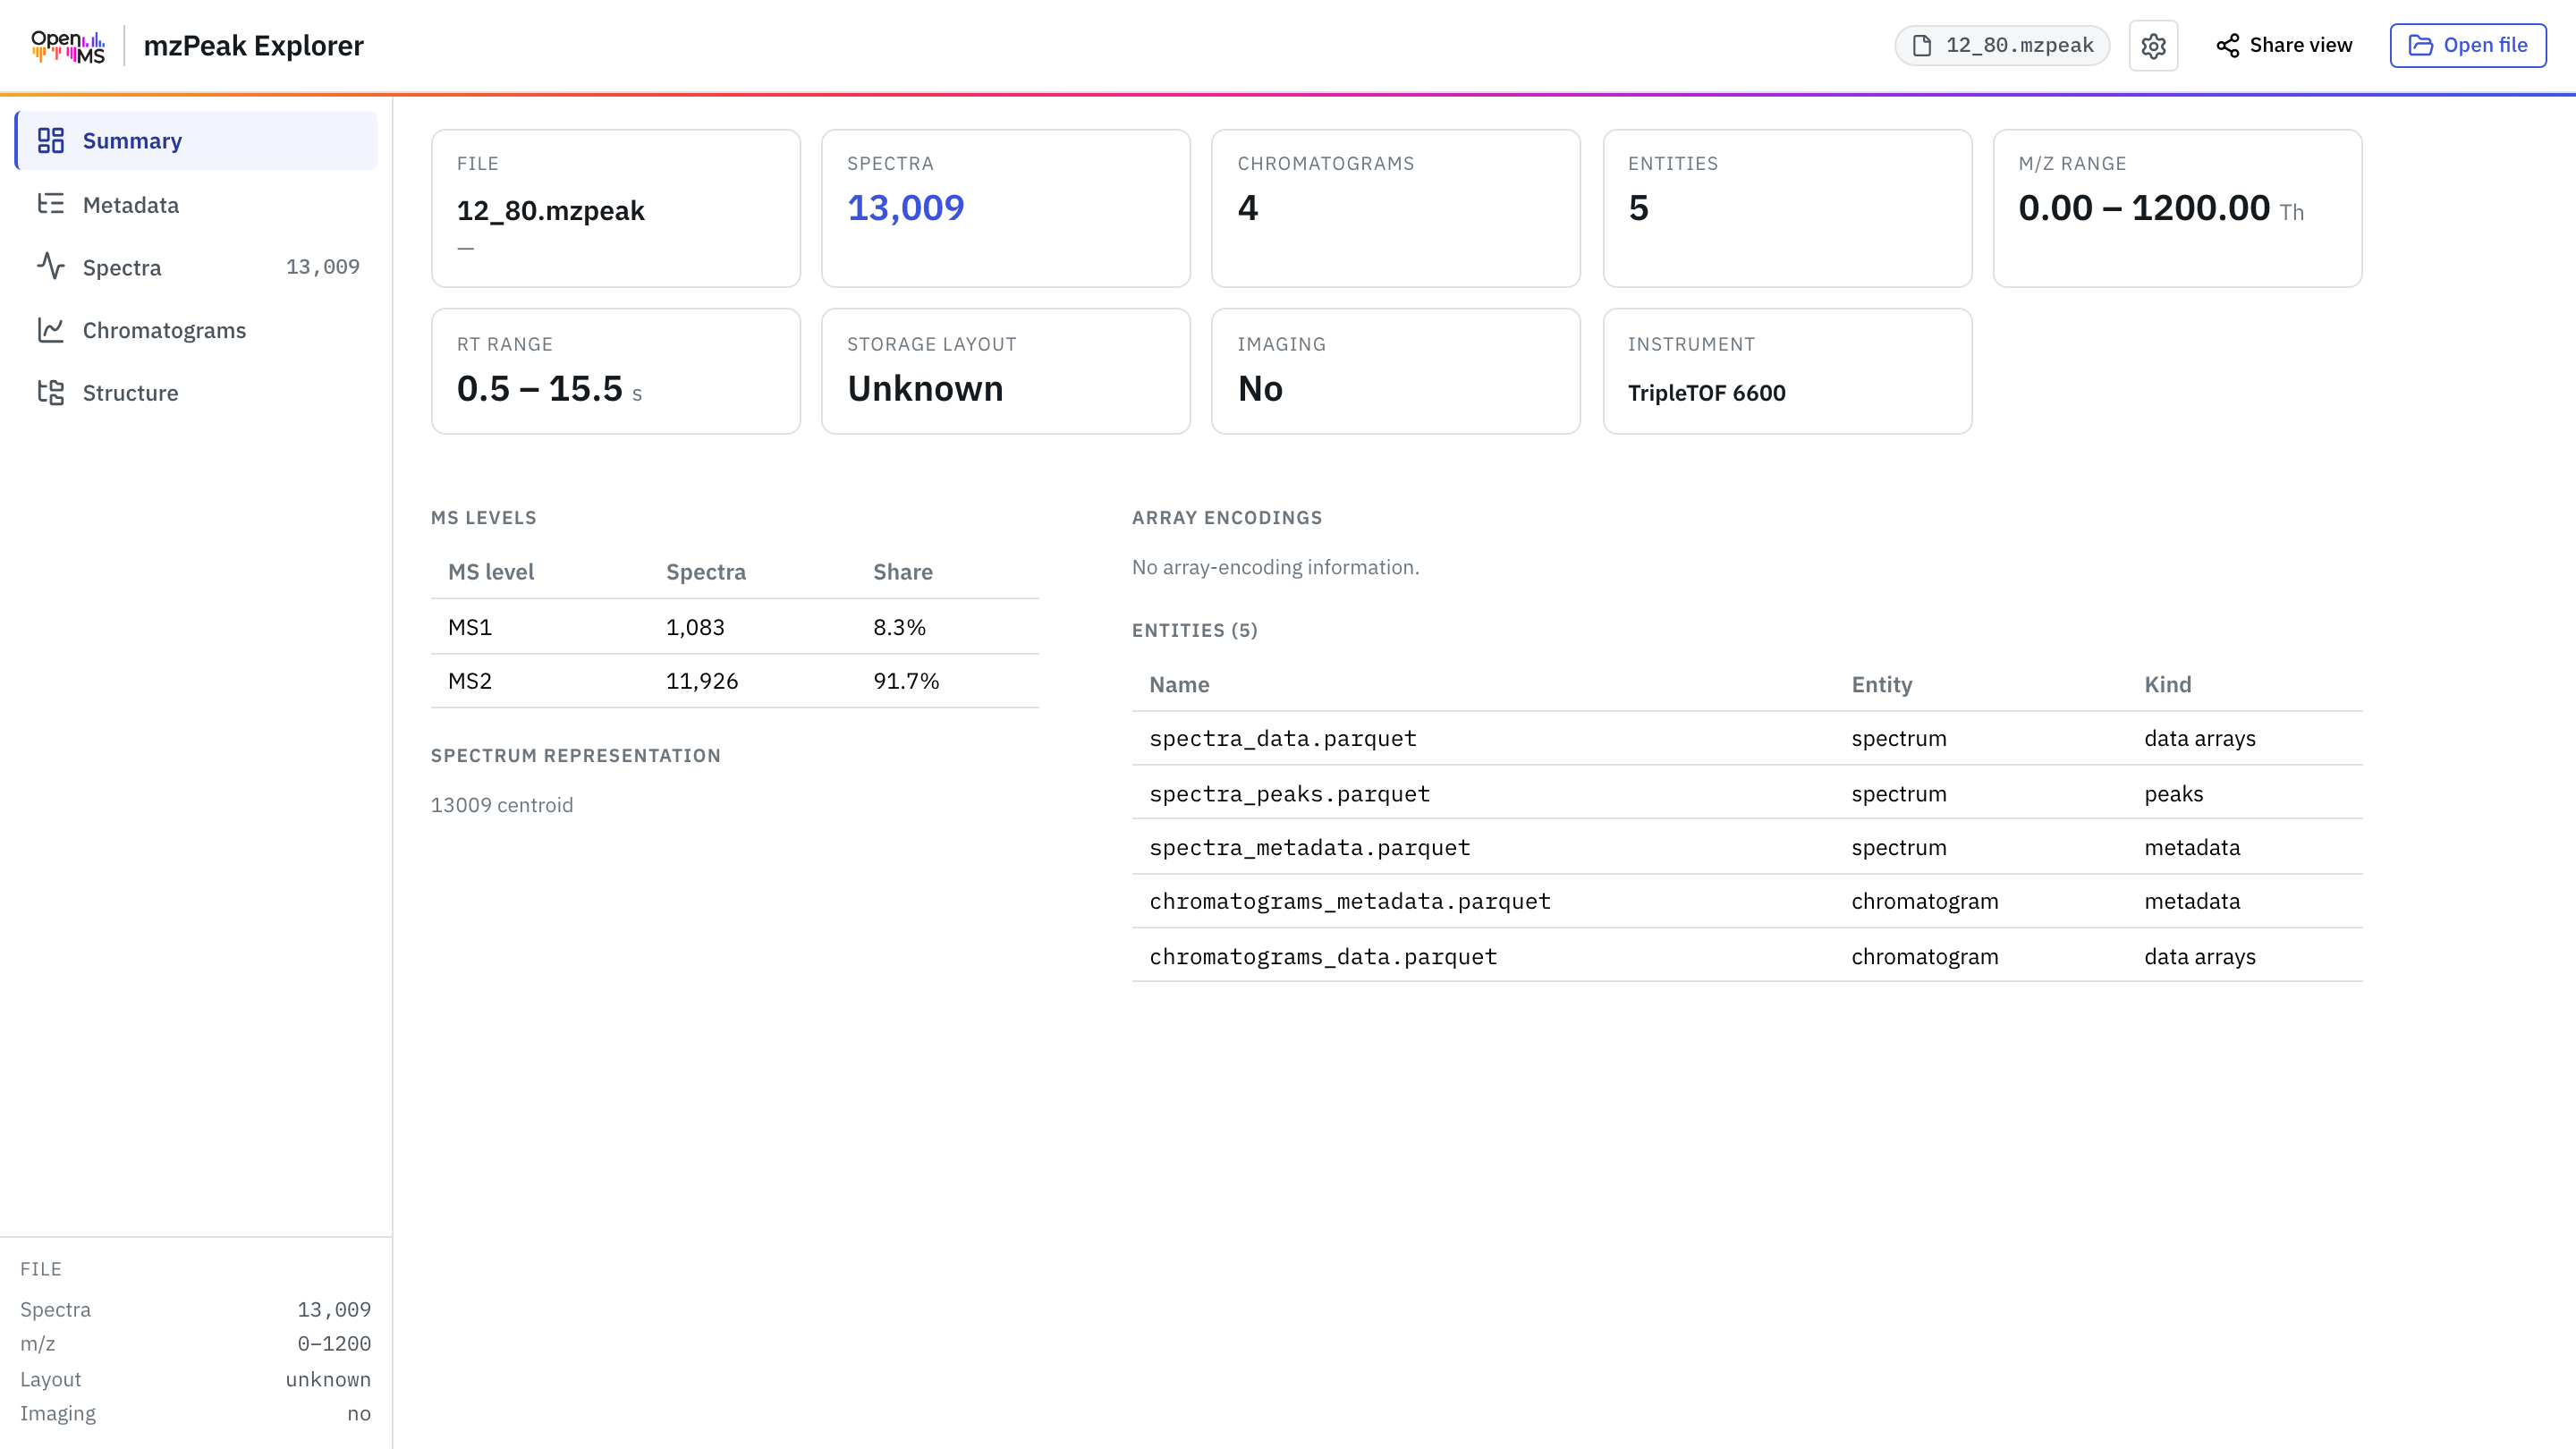
Task: Click the M/Z RANGE value 0.00 – 1200.00
Action: pyautogui.click(x=2144, y=208)
